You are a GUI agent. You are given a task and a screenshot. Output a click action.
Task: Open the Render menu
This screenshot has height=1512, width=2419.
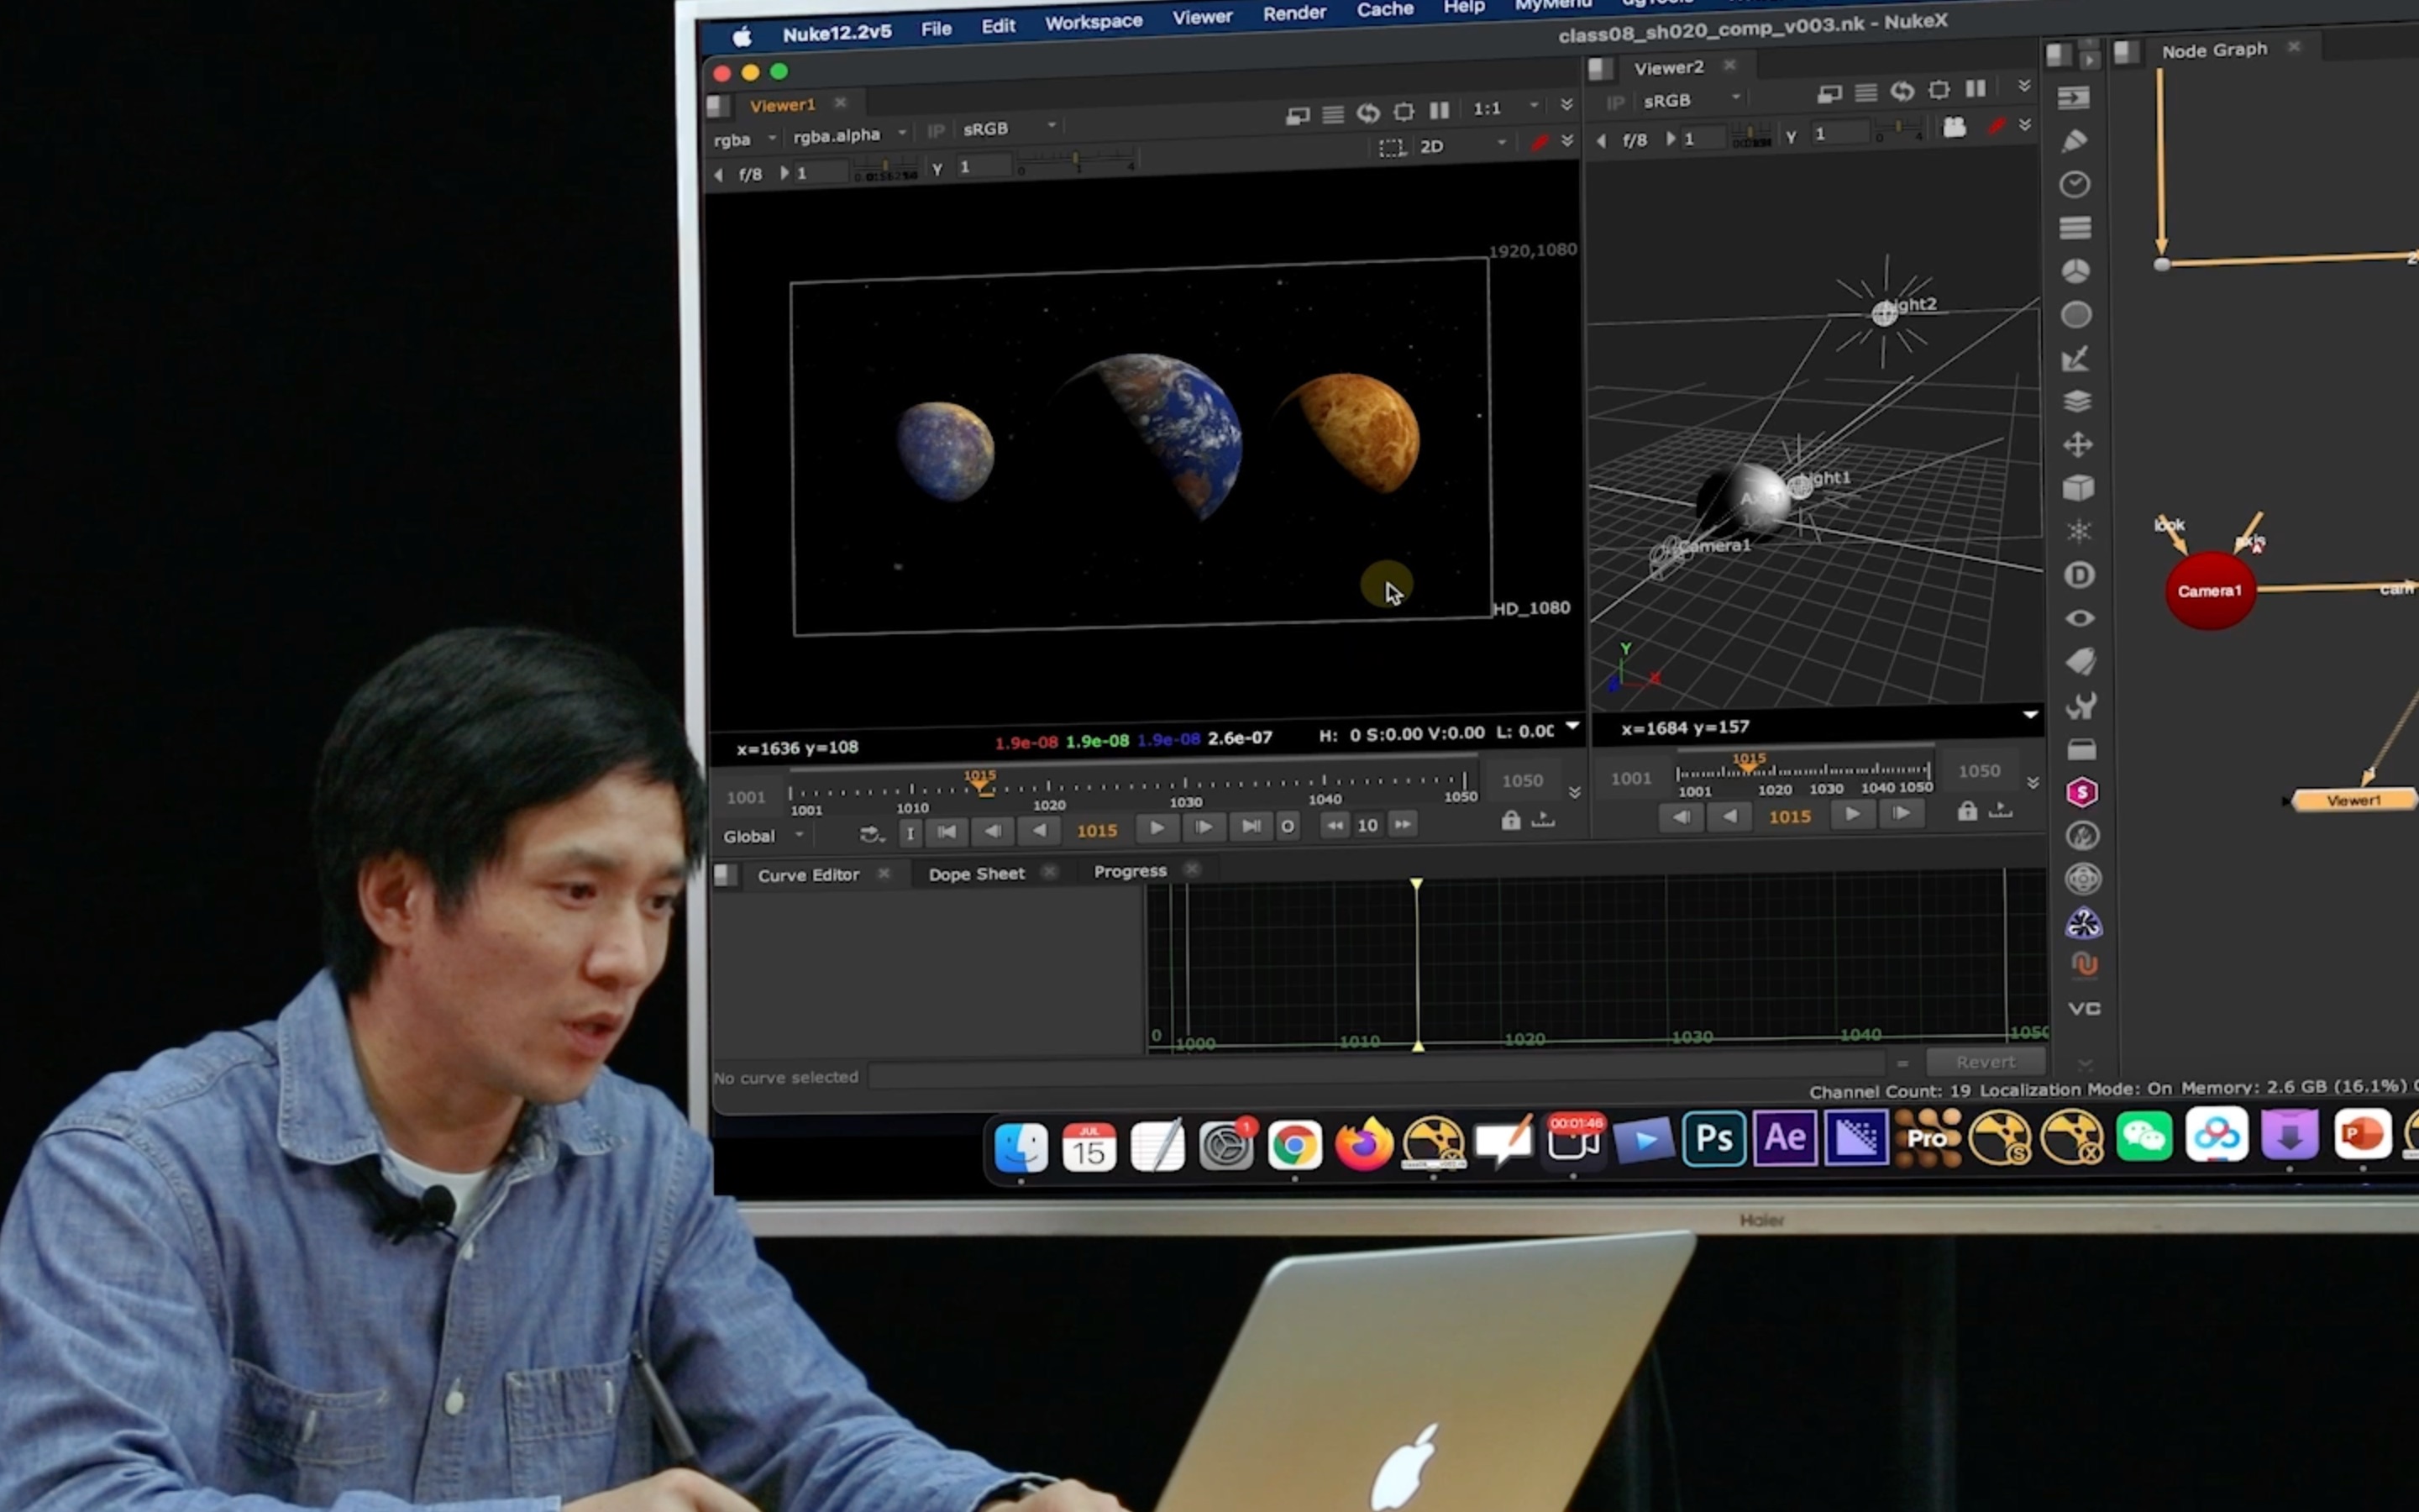point(1293,14)
